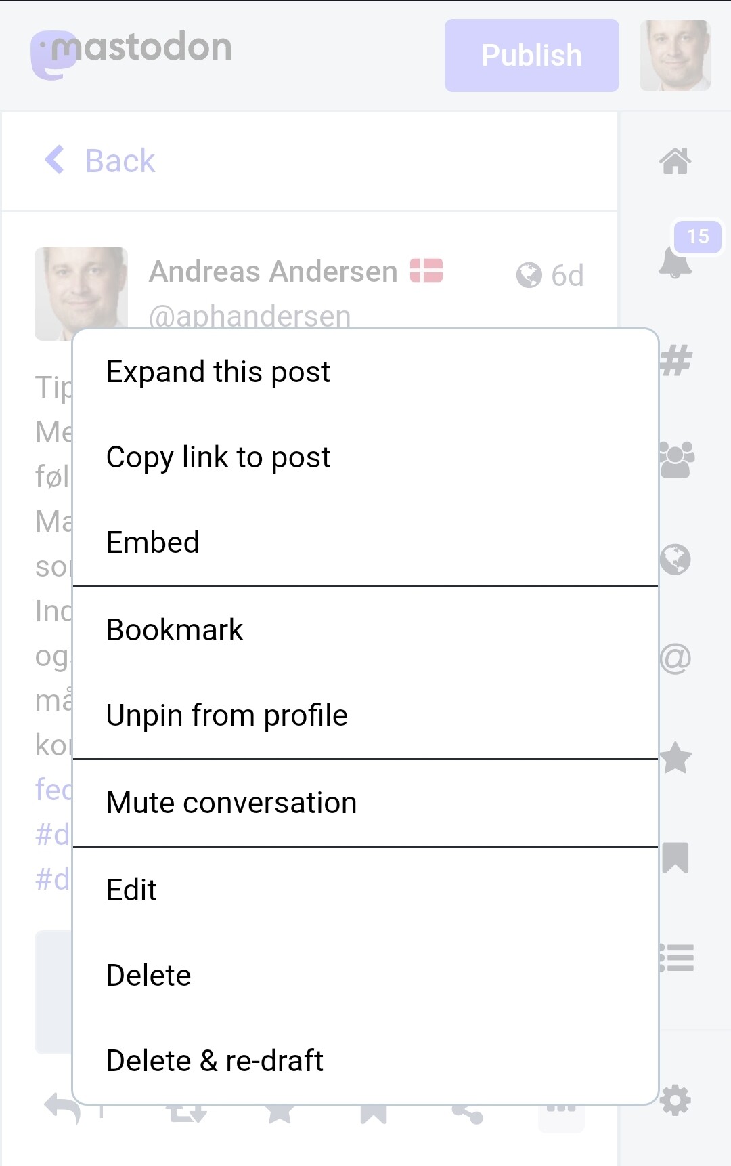Click the profile avatar in top bar
The height and width of the screenshot is (1166, 731).
pos(675,56)
